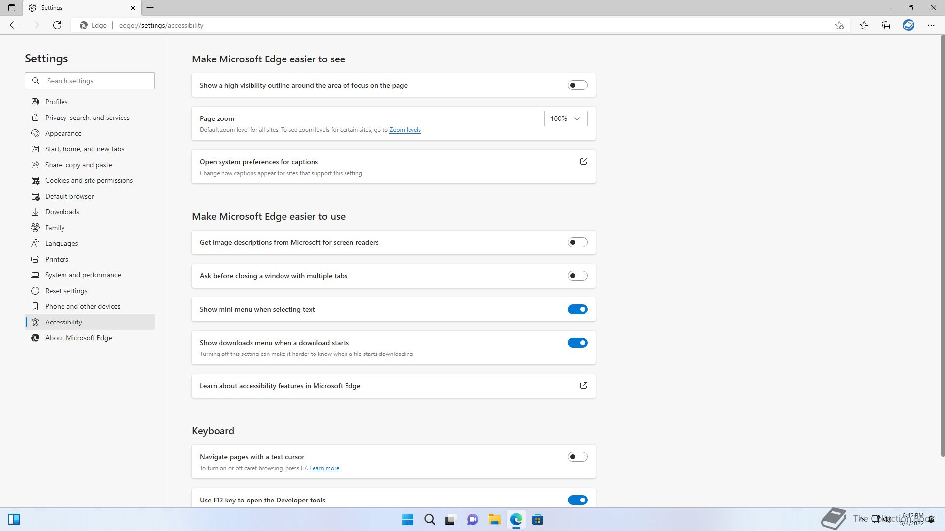Open taskbar Search icon
This screenshot has height=531, width=945.
(x=429, y=520)
